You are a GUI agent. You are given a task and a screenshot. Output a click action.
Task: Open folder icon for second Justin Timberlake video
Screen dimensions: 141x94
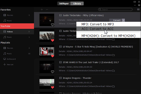point(114,39)
